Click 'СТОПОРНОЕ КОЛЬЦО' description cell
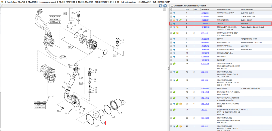Screen dimensions: 272x131 (x=225, y=50)
